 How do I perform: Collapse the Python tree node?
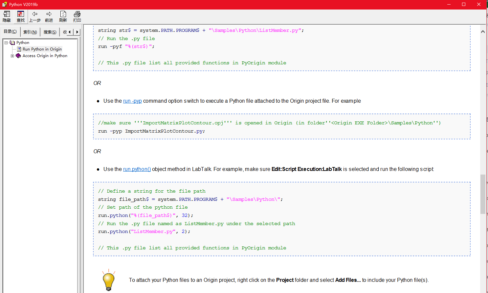(6, 43)
